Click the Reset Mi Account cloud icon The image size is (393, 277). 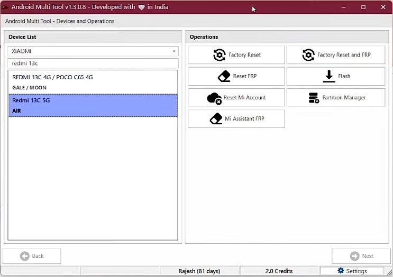point(214,98)
